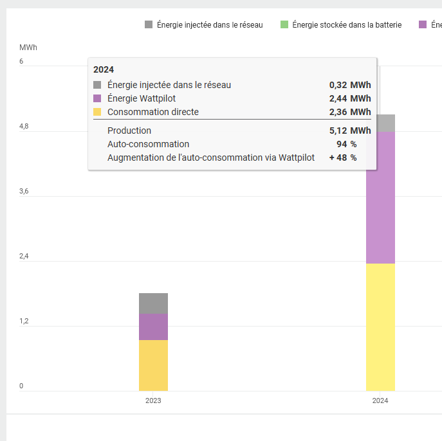442x441 pixels.
Task: Toggle the 'Énergie injectée dans le réseau' legend label
Action: (210, 25)
